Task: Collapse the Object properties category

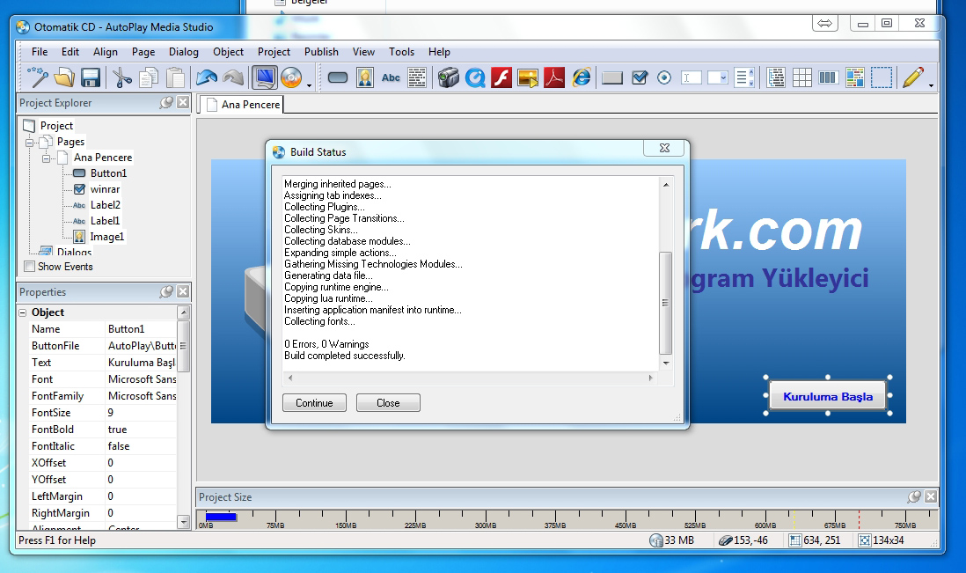Action: 22,313
